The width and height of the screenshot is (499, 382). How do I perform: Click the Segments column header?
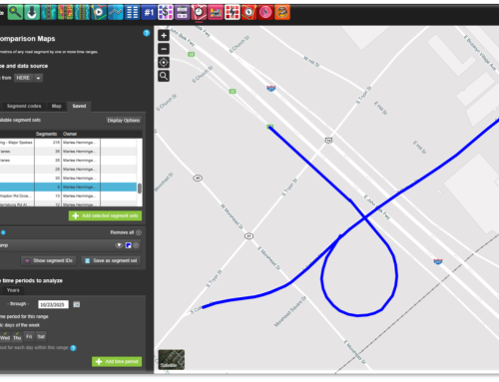click(x=46, y=134)
